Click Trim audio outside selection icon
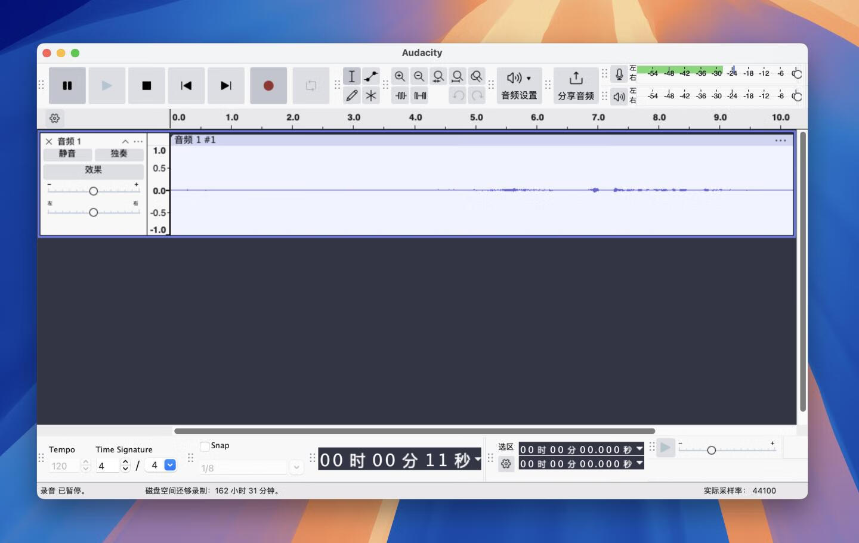This screenshot has height=543, width=859. pos(401,95)
